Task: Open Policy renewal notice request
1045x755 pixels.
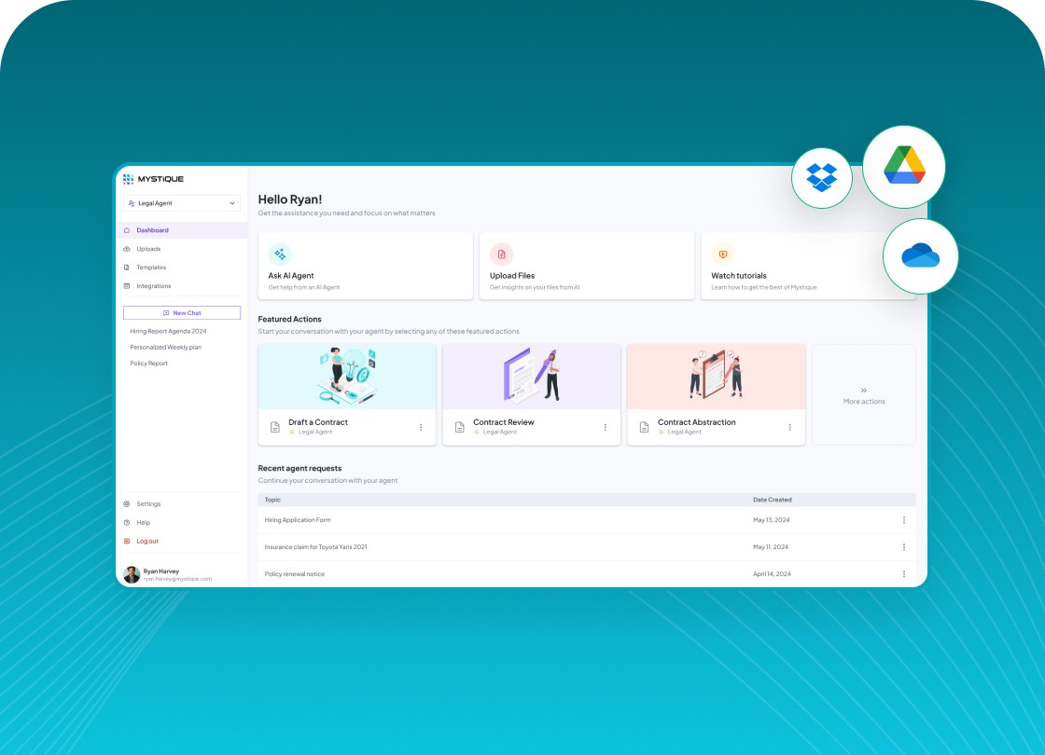Action: tap(295, 574)
